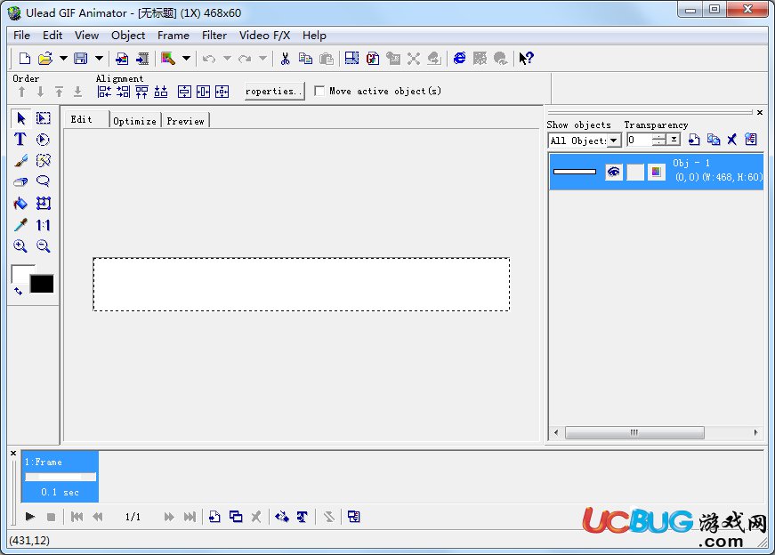Image resolution: width=775 pixels, height=555 pixels.
Task: Click Align Left alignment icon
Action: pos(104,92)
